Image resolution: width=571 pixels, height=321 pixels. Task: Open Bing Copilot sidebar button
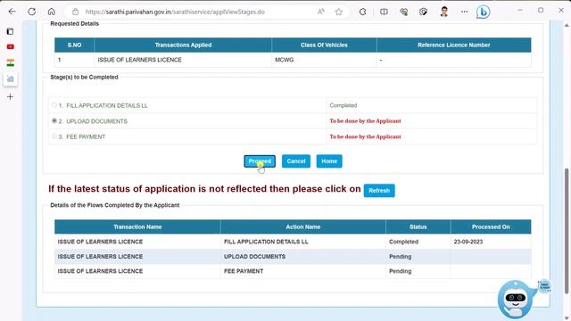[484, 12]
